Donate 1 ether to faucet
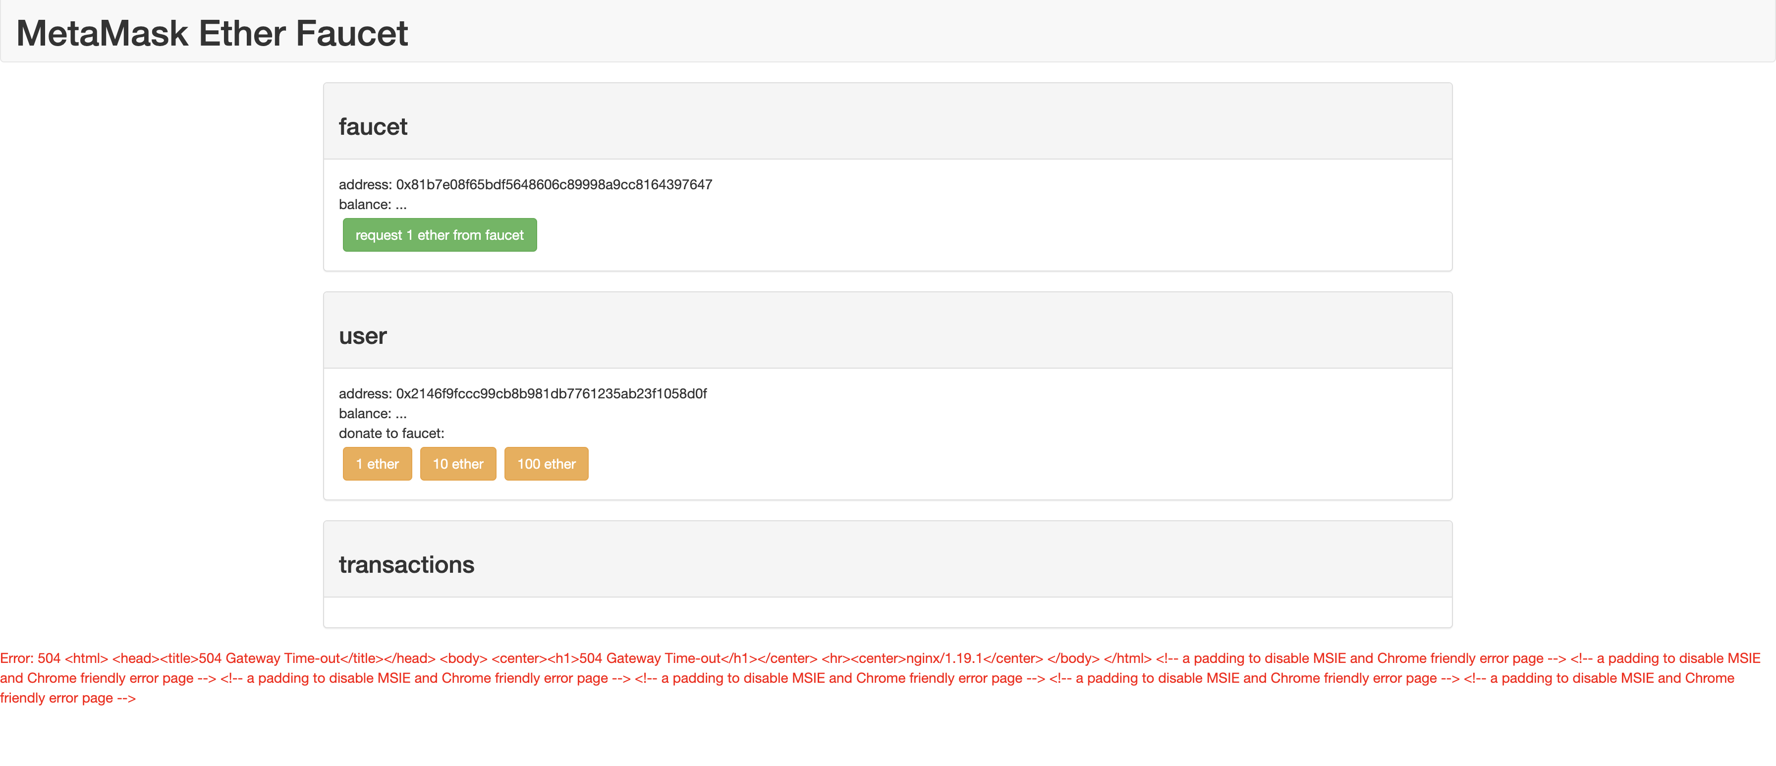 click(377, 464)
